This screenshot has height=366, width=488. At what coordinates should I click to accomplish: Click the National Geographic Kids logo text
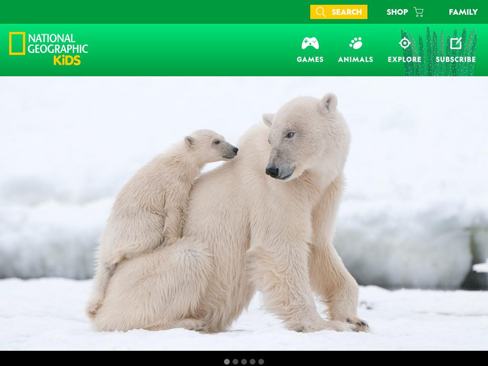58,49
